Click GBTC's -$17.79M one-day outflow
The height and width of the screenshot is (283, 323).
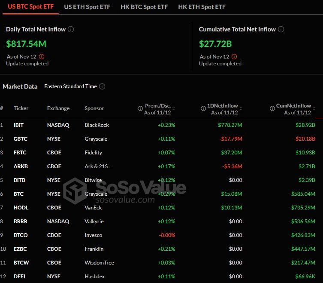(231, 139)
